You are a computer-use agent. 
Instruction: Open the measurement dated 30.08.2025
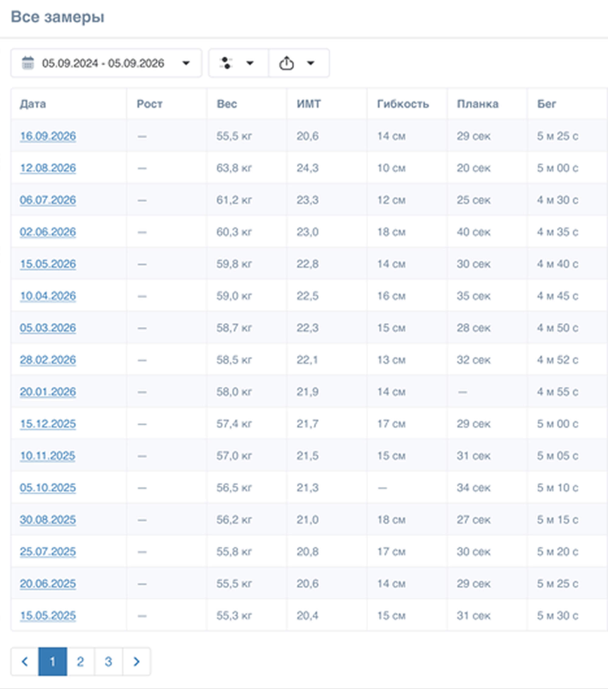48,520
